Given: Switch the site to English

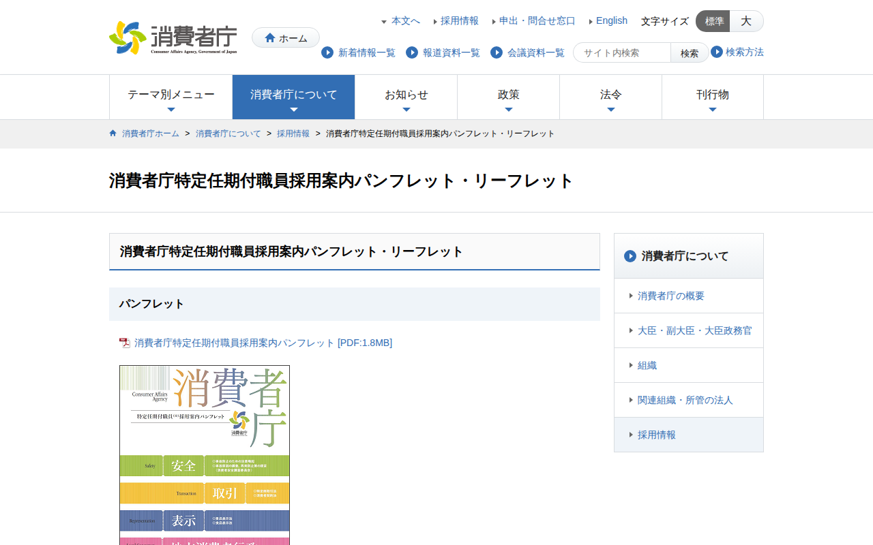Looking at the screenshot, I should (x=612, y=21).
